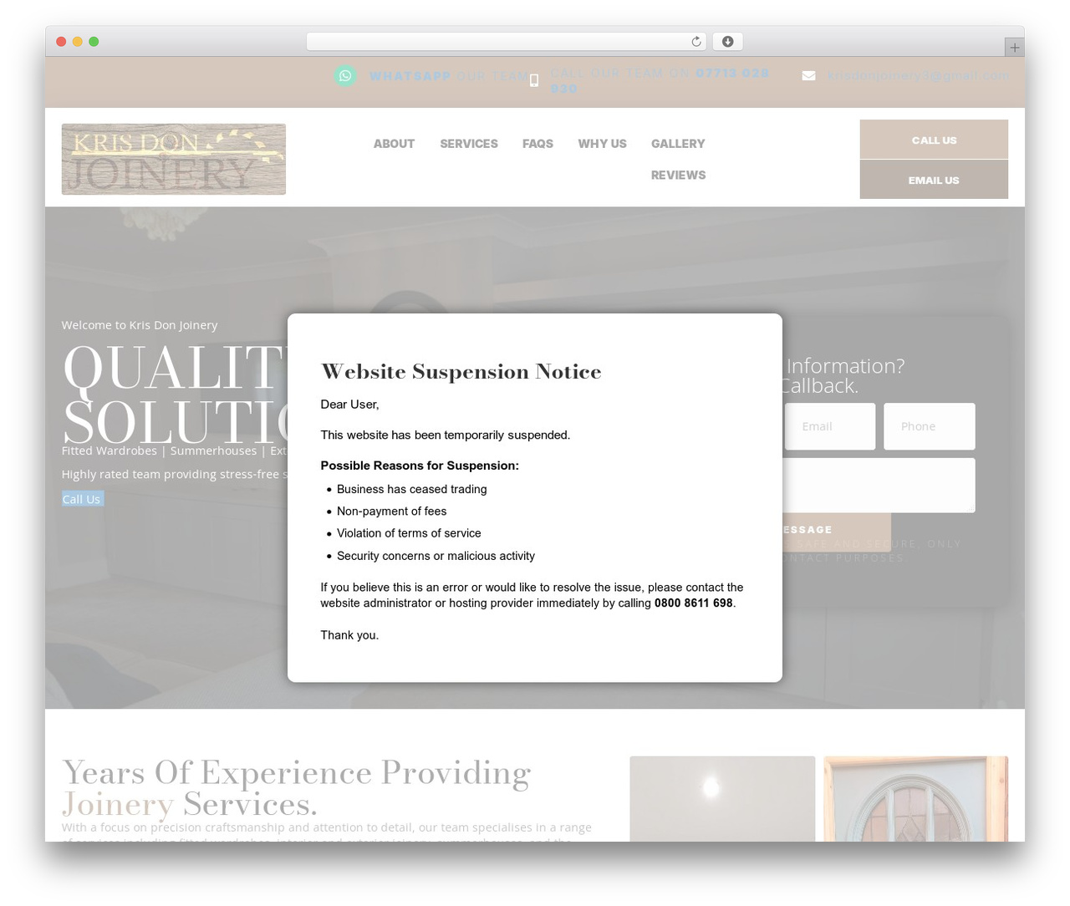Reload the page with the refresh icon
This screenshot has width=1070, height=906.
tap(696, 42)
